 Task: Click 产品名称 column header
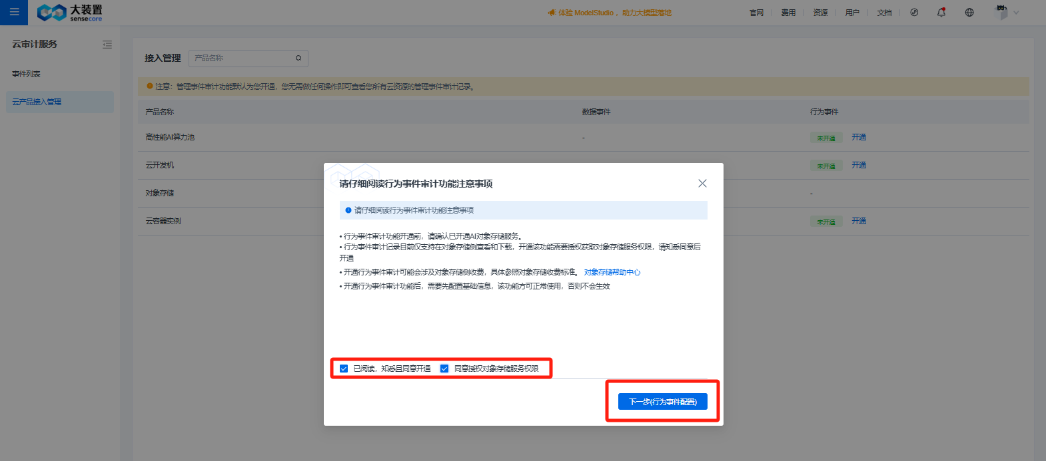(160, 112)
